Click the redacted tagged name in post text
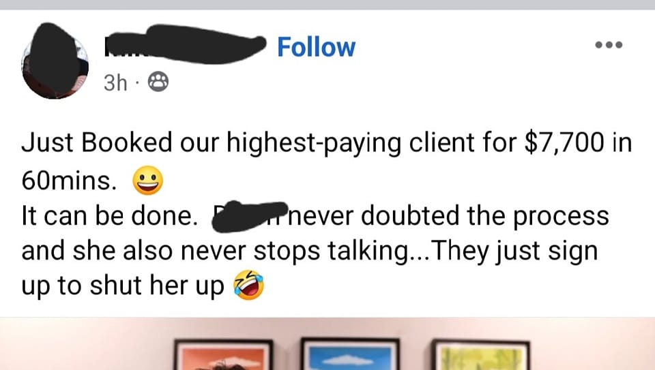Image resolution: width=655 pixels, height=370 pixels. pyautogui.click(x=250, y=217)
